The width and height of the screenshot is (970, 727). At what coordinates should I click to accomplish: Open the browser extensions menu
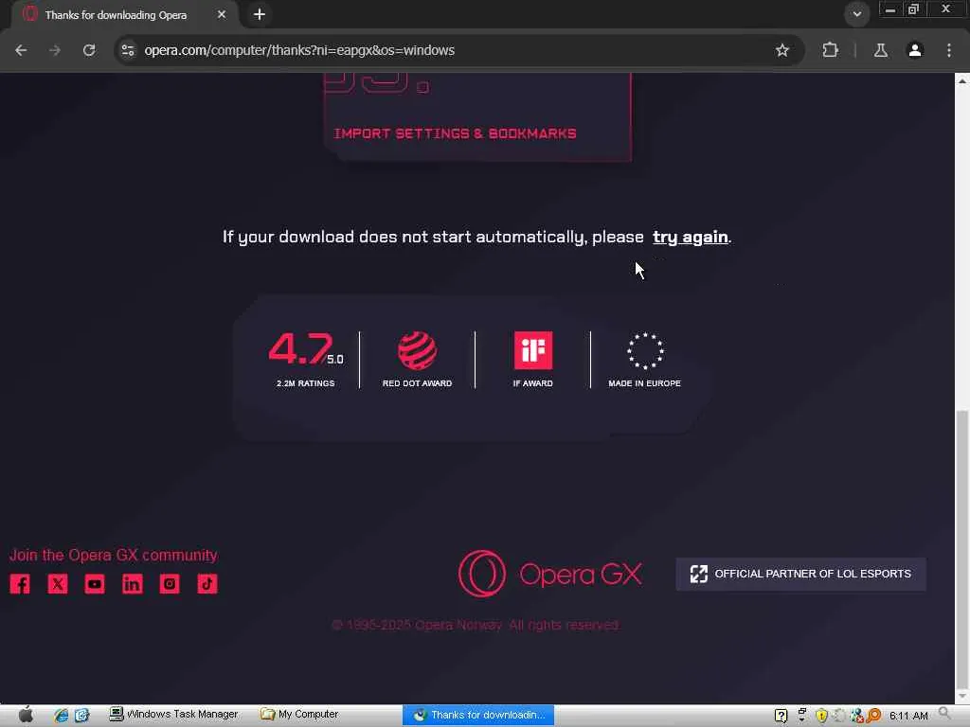[x=830, y=50]
